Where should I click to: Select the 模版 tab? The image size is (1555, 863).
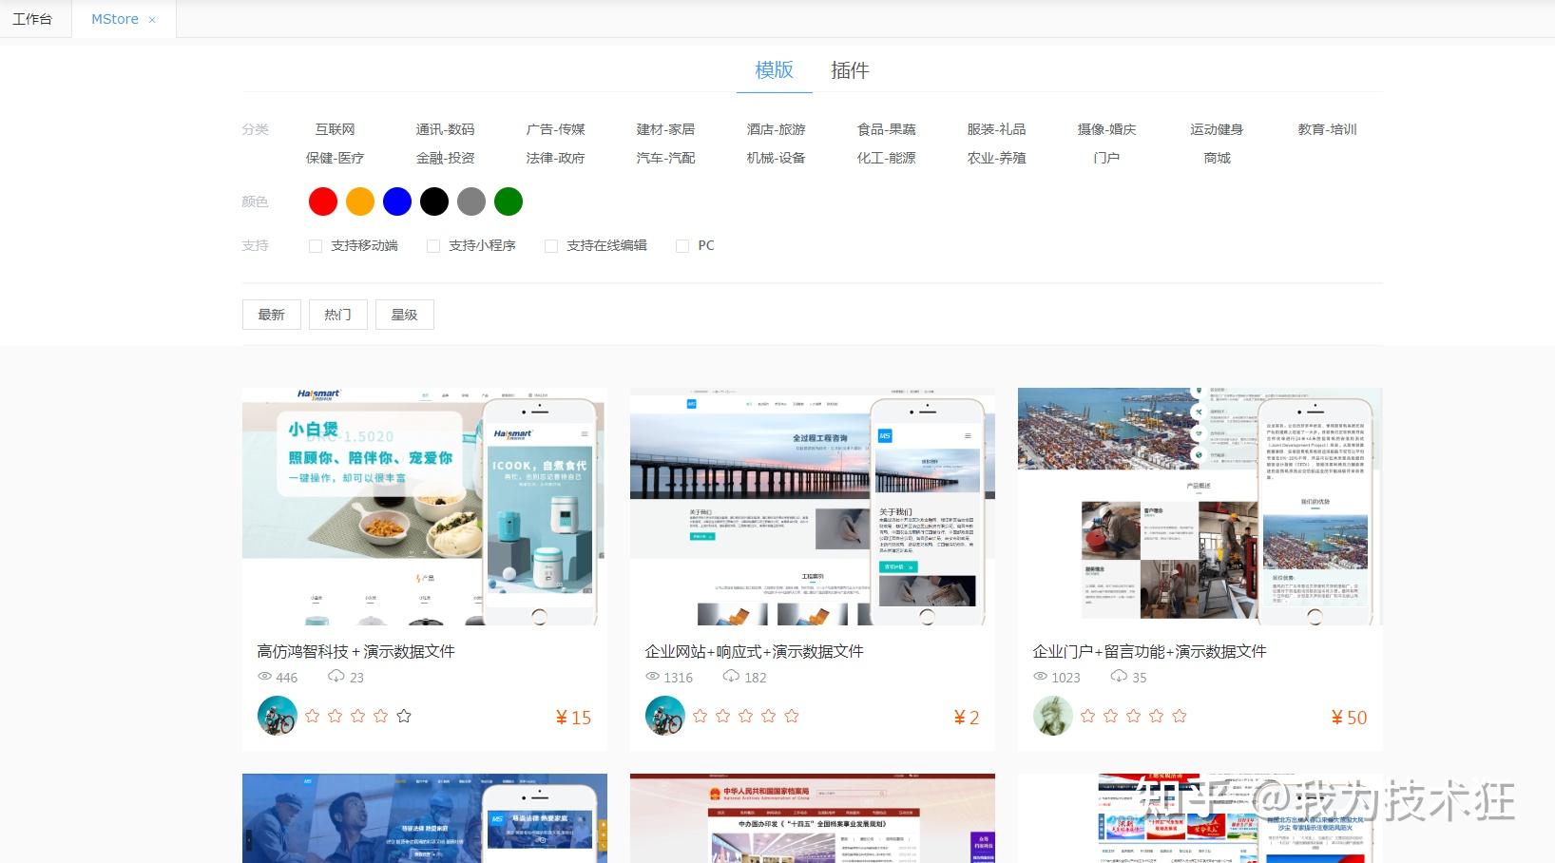774,70
